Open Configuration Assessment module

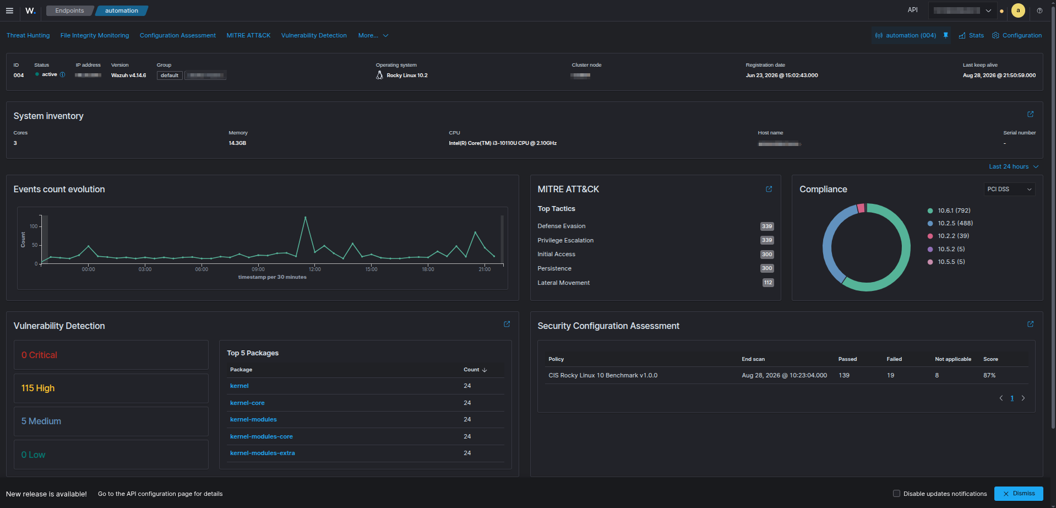[178, 35]
